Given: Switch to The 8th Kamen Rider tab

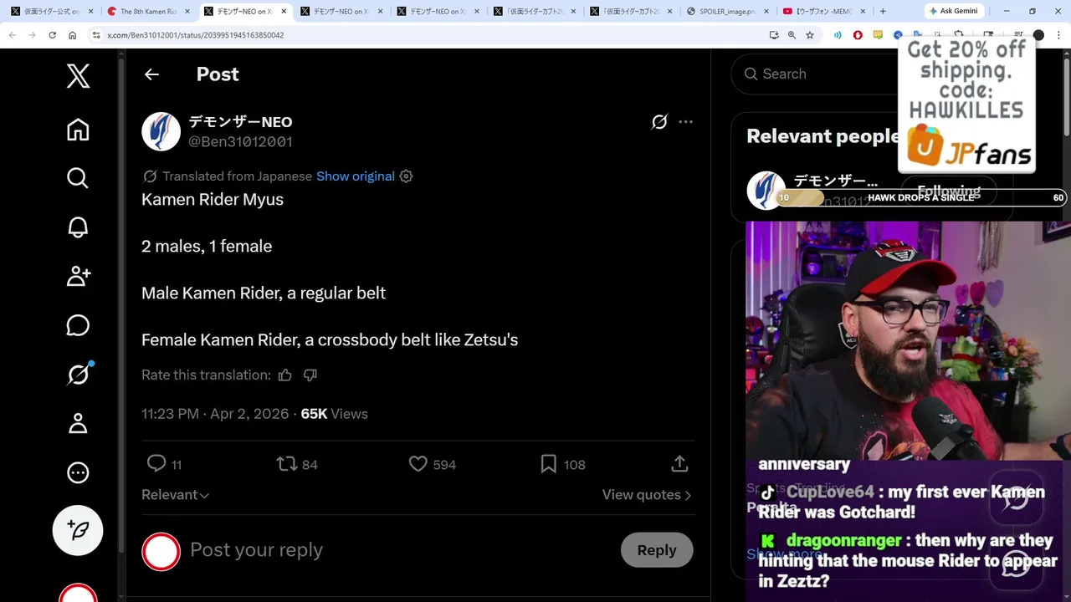Looking at the screenshot, I should (x=144, y=12).
